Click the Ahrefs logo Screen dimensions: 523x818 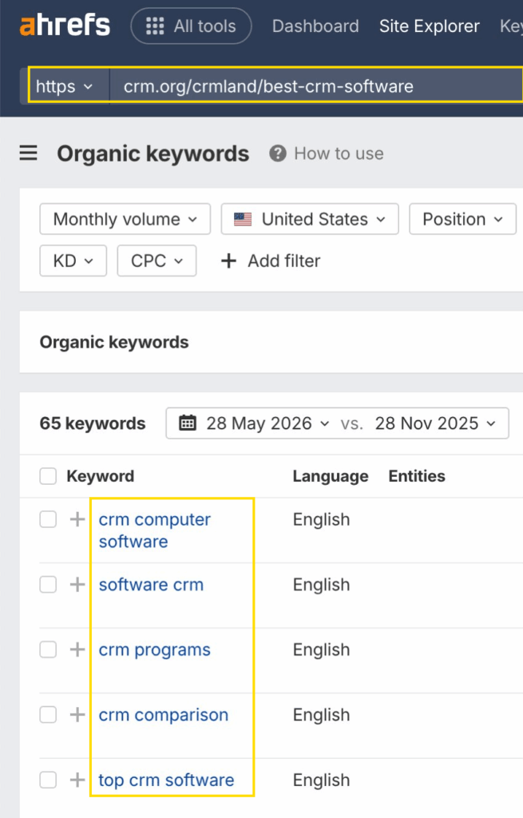point(65,25)
